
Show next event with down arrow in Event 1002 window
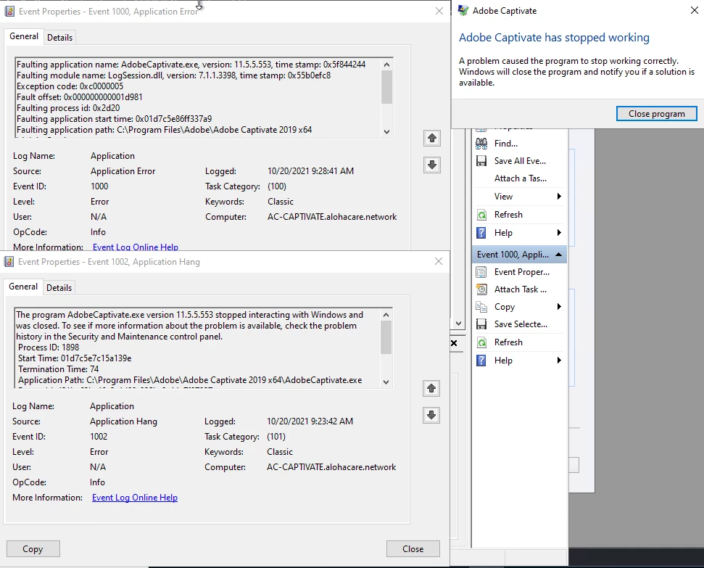(x=431, y=415)
